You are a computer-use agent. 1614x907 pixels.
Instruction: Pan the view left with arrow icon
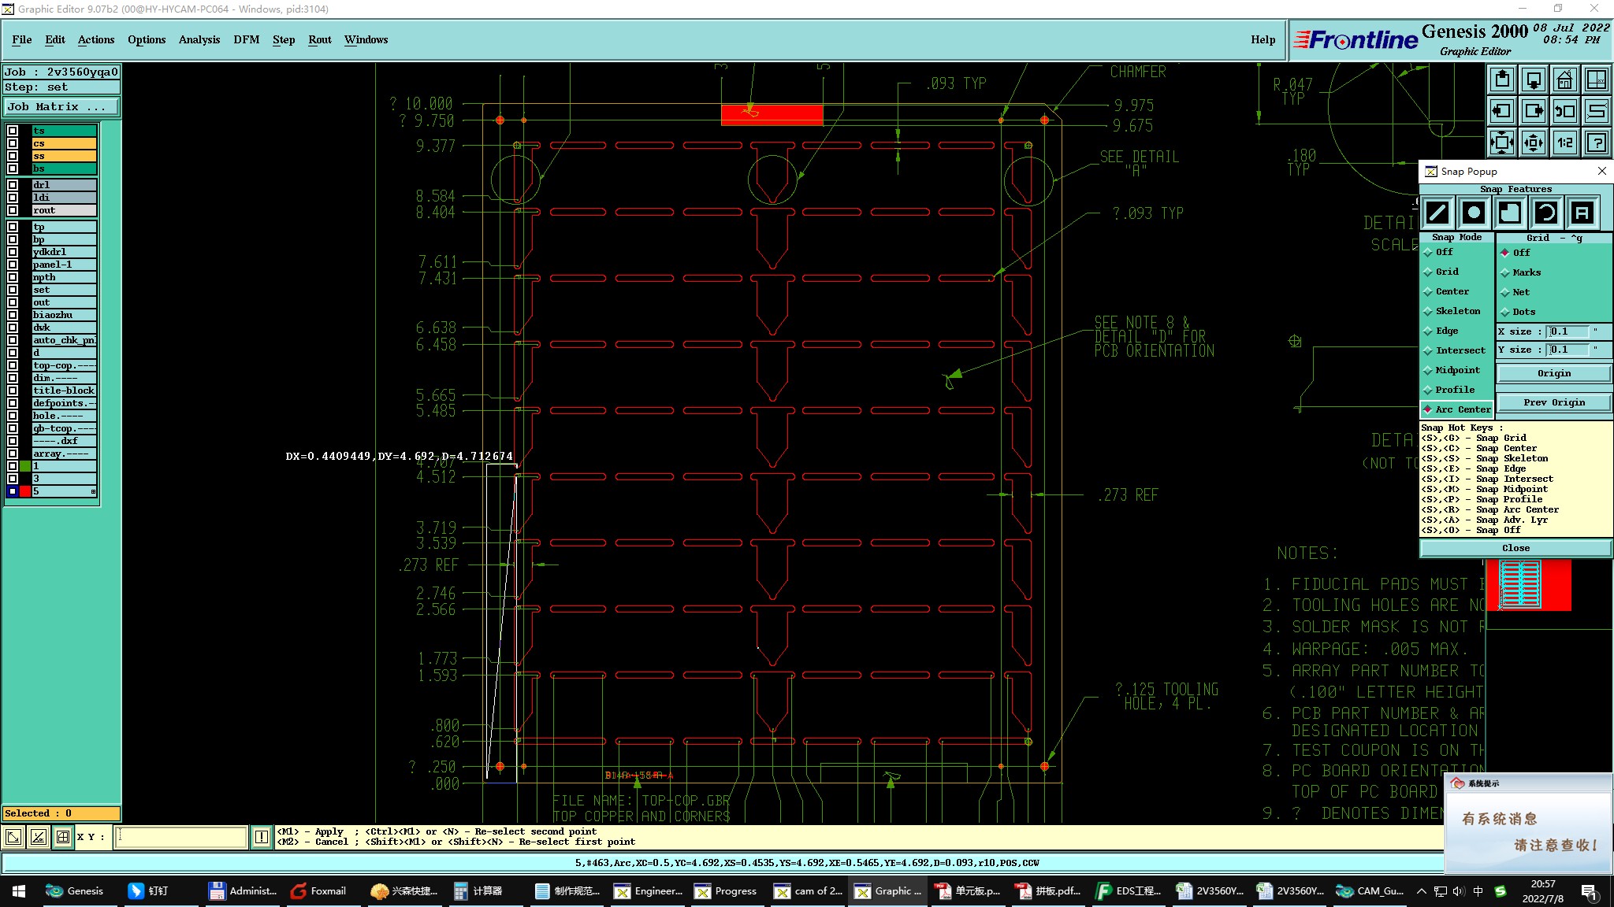tap(1502, 111)
